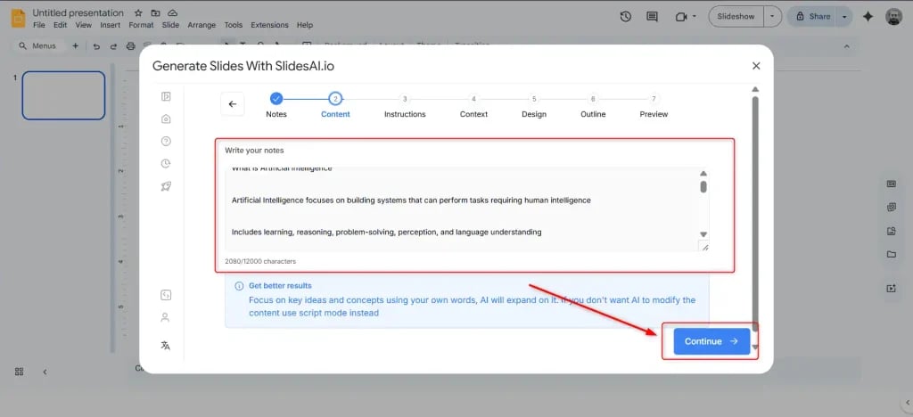Jump to the Context step
This screenshot has width=913, height=417.
tap(474, 105)
